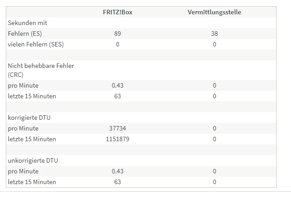Select the "Sekunden mit" row label
The height and width of the screenshot is (202, 291).
pyautogui.click(x=28, y=23)
